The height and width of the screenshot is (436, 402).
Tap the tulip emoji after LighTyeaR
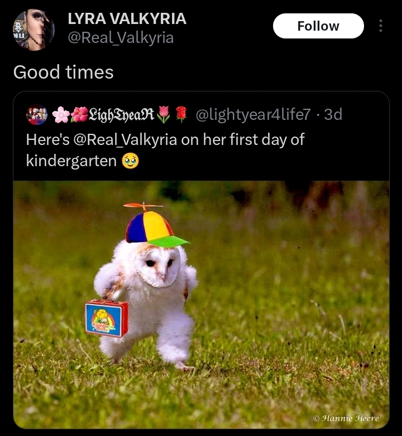tap(164, 114)
